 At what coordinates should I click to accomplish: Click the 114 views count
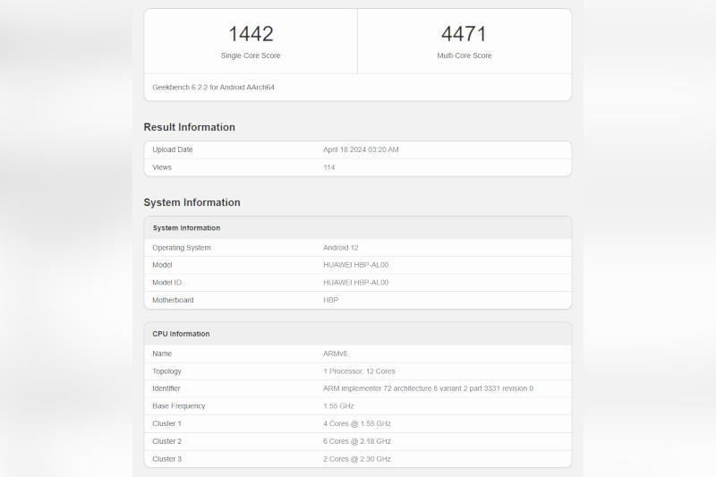coord(328,167)
